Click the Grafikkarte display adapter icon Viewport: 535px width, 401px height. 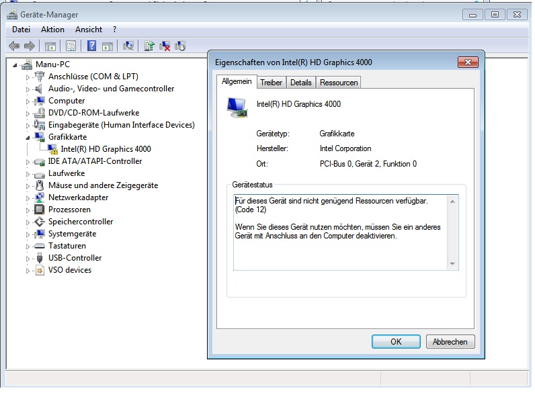pyautogui.click(x=40, y=137)
